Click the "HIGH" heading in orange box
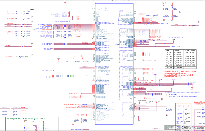 [187, 106]
